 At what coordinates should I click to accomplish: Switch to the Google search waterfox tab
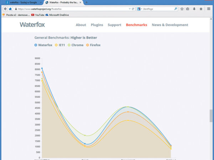pyautogui.click(x=21, y=2)
